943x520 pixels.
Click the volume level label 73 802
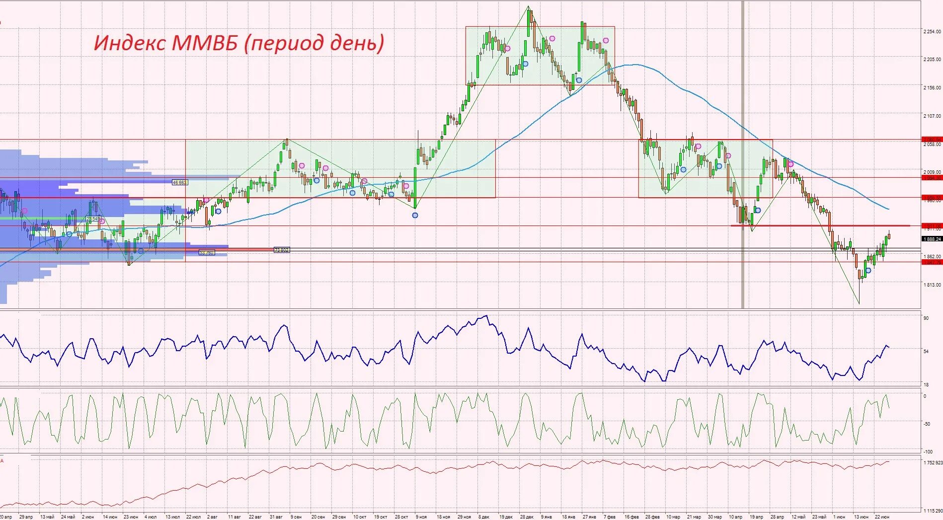pyautogui.click(x=281, y=250)
